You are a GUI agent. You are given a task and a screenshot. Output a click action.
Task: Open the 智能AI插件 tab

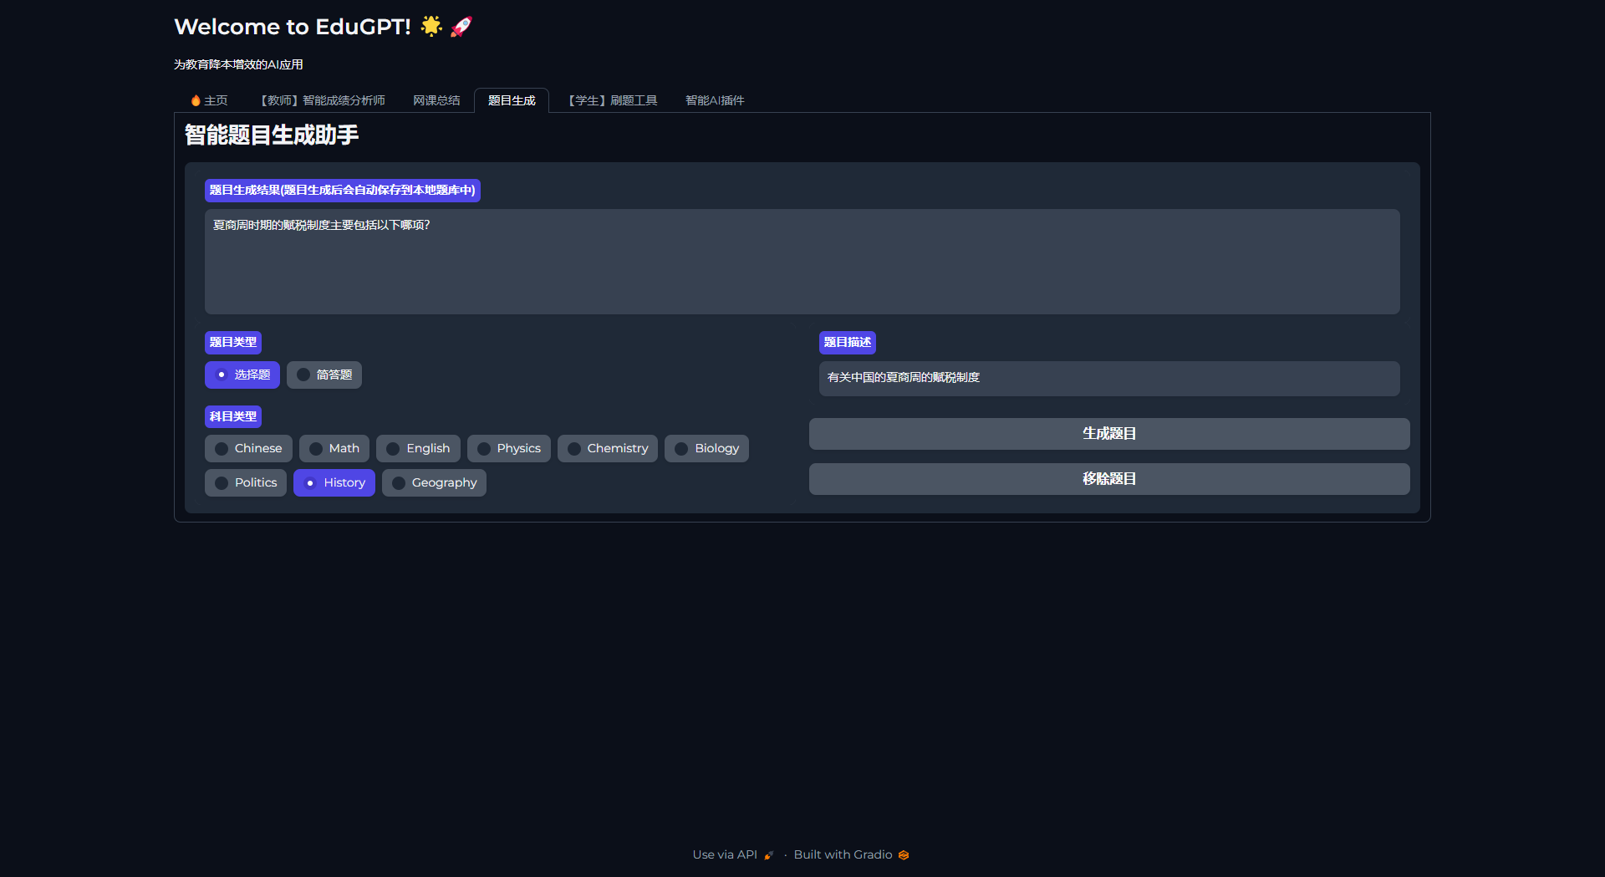[714, 99]
